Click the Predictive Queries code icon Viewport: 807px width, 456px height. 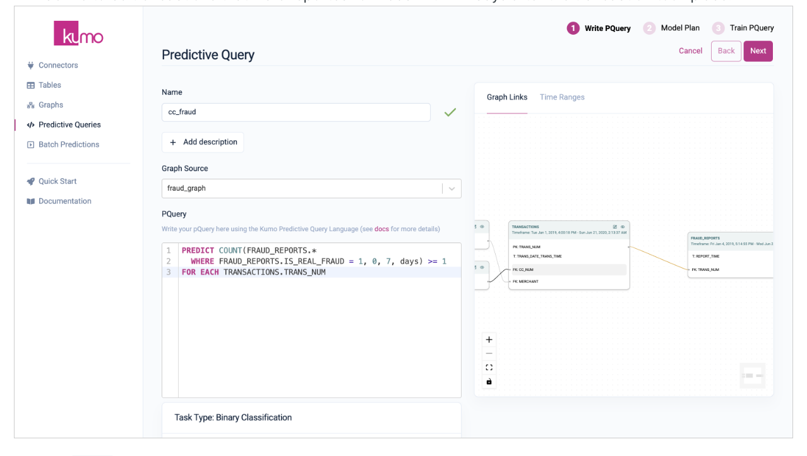pyautogui.click(x=30, y=125)
